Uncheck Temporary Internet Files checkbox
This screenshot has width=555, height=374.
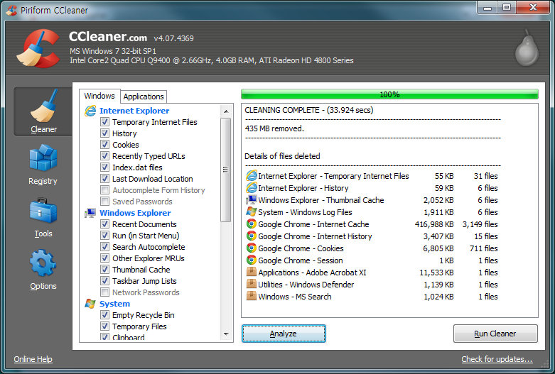click(x=105, y=122)
